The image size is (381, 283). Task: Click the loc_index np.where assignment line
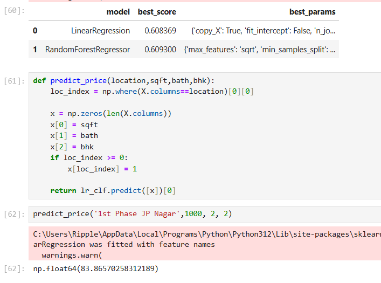[x=152, y=92]
